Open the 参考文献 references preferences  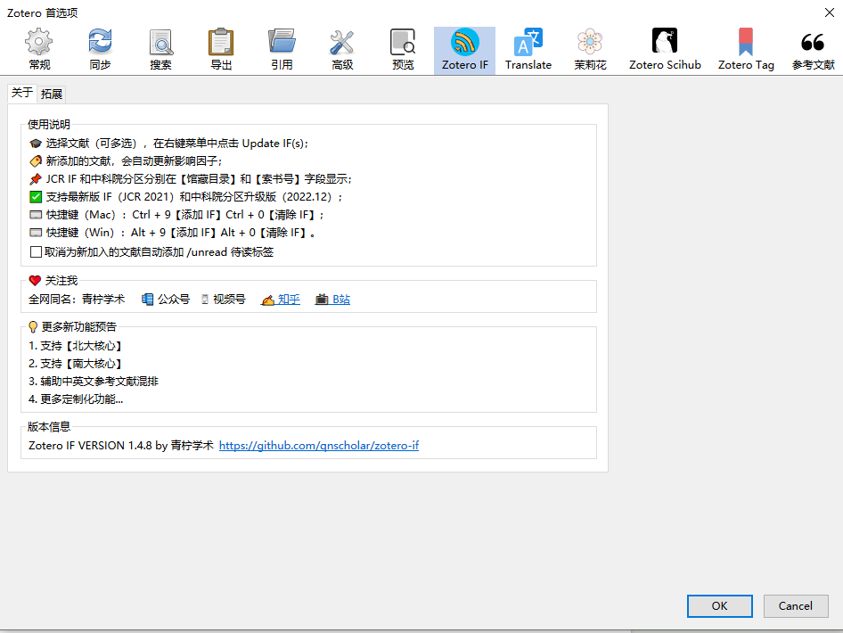[x=813, y=50]
